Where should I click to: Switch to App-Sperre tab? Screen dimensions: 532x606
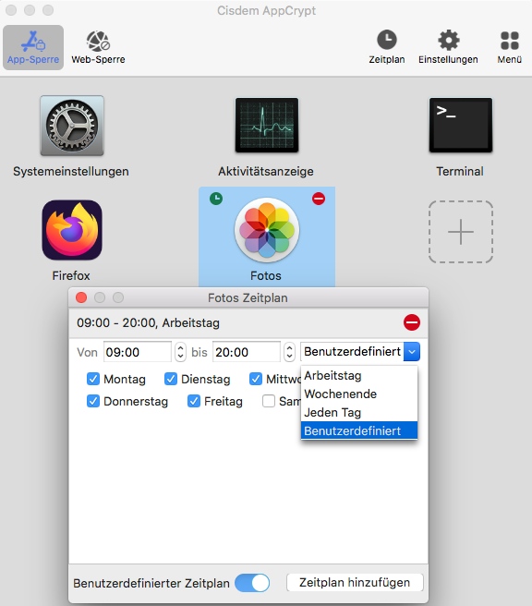(33, 47)
